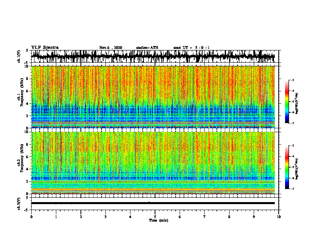Click the 6 minute tick on time axis
This screenshot has width=314, height=243.
[180, 217]
